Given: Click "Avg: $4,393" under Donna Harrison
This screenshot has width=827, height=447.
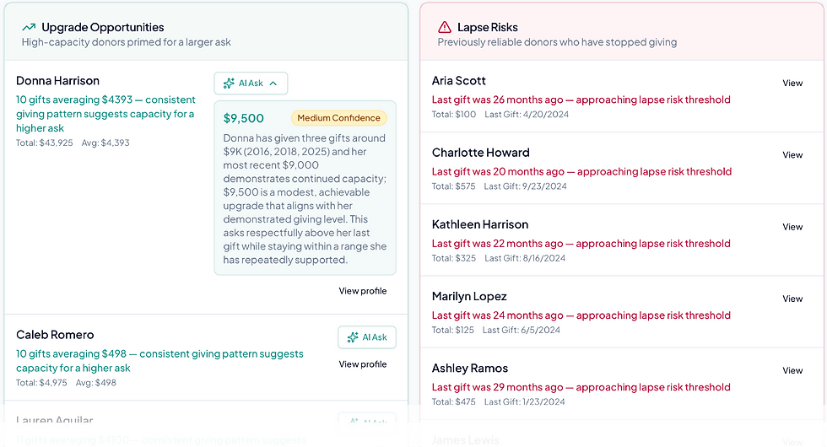Looking at the screenshot, I should pos(105,143).
